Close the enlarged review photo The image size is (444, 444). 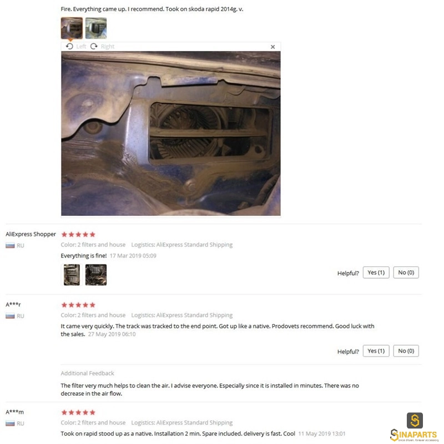coord(273,47)
